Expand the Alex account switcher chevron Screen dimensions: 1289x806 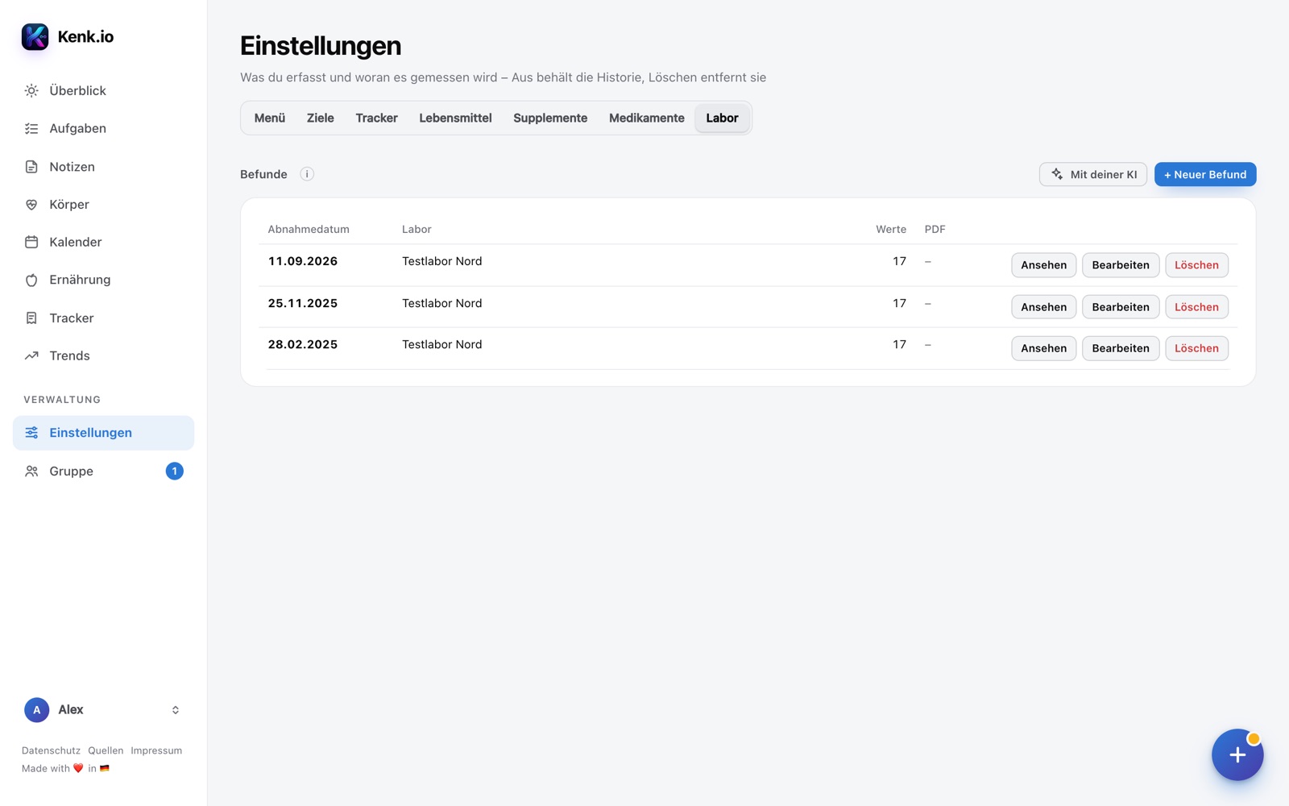click(176, 710)
